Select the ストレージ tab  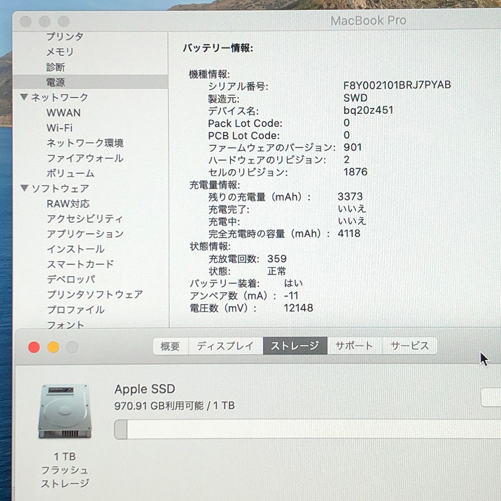[295, 346]
